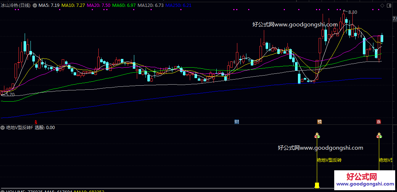
Task: Click the blue 财 event marker icon
Action: click(237, 122)
